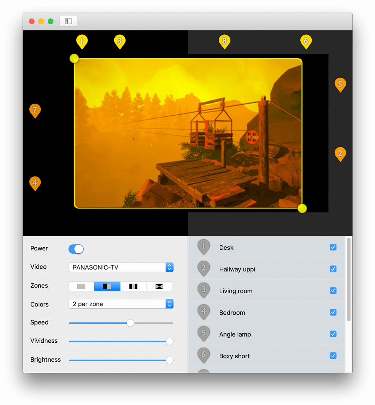
Task: Select the 'Boxy short' light name
Action: (234, 356)
